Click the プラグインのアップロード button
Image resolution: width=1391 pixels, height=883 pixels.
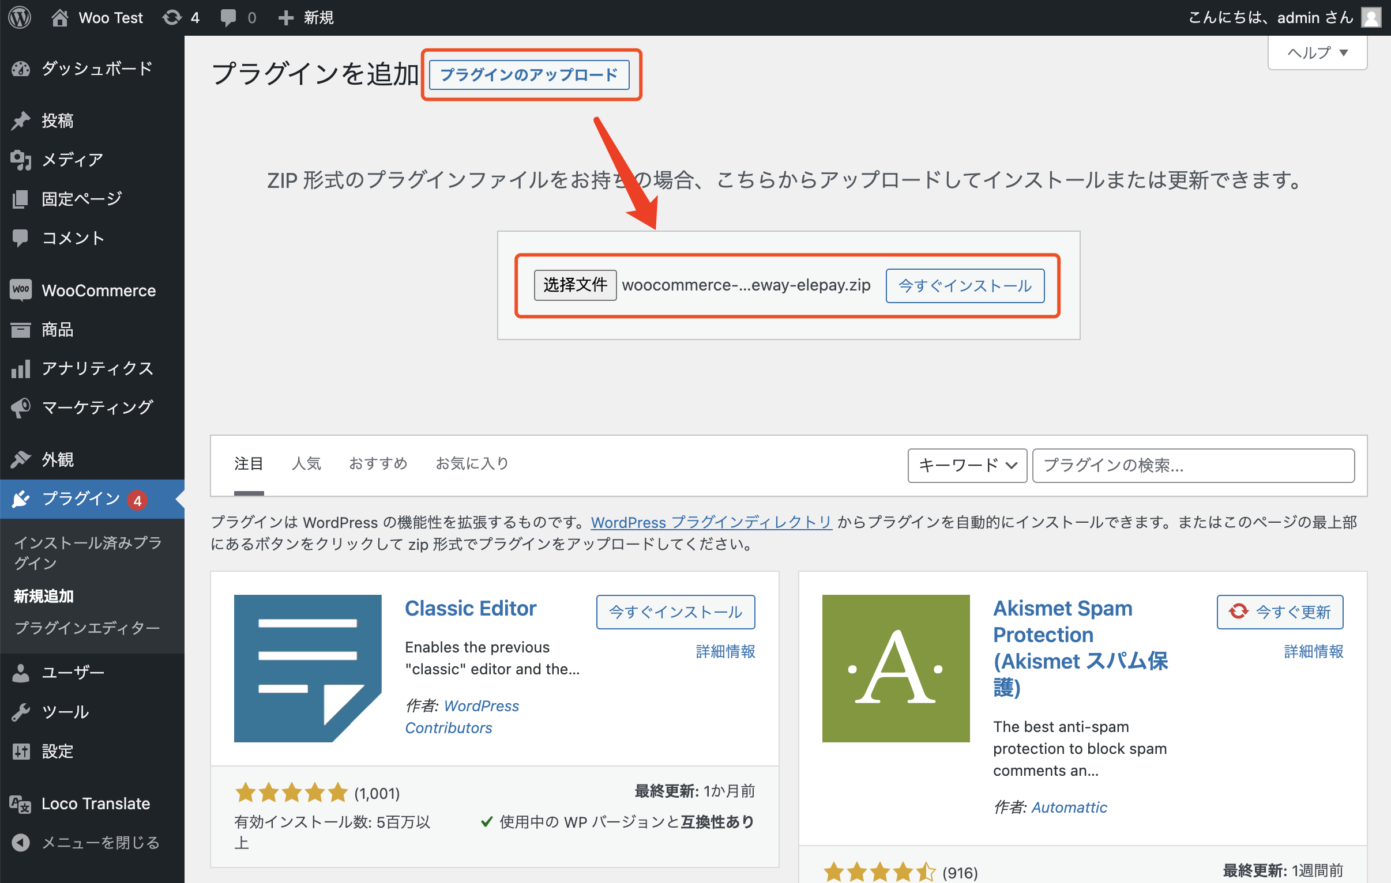[x=529, y=74]
